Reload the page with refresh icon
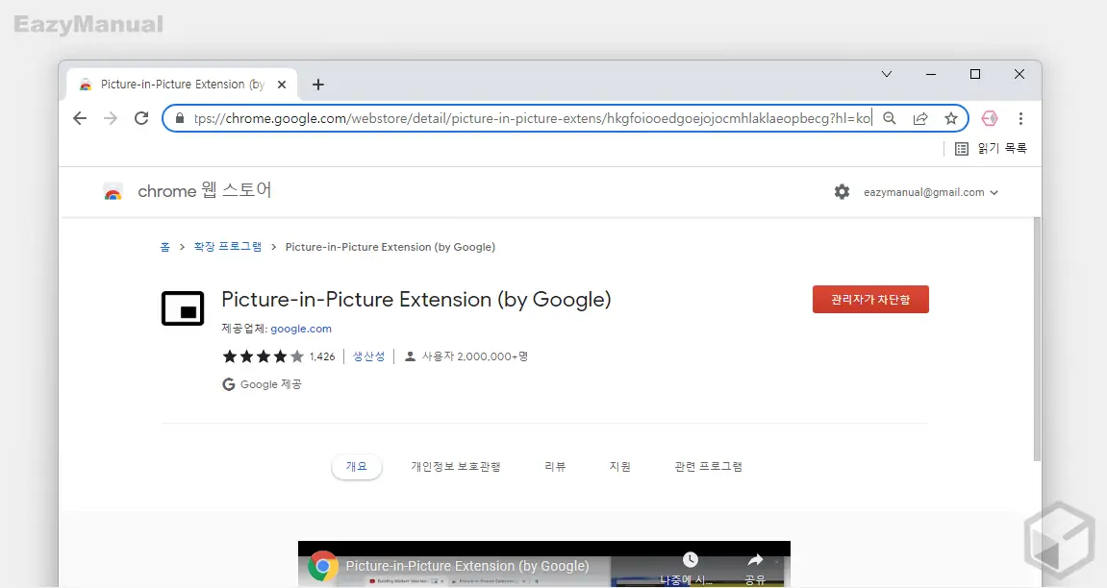Image resolution: width=1107 pixels, height=588 pixels. click(x=141, y=118)
